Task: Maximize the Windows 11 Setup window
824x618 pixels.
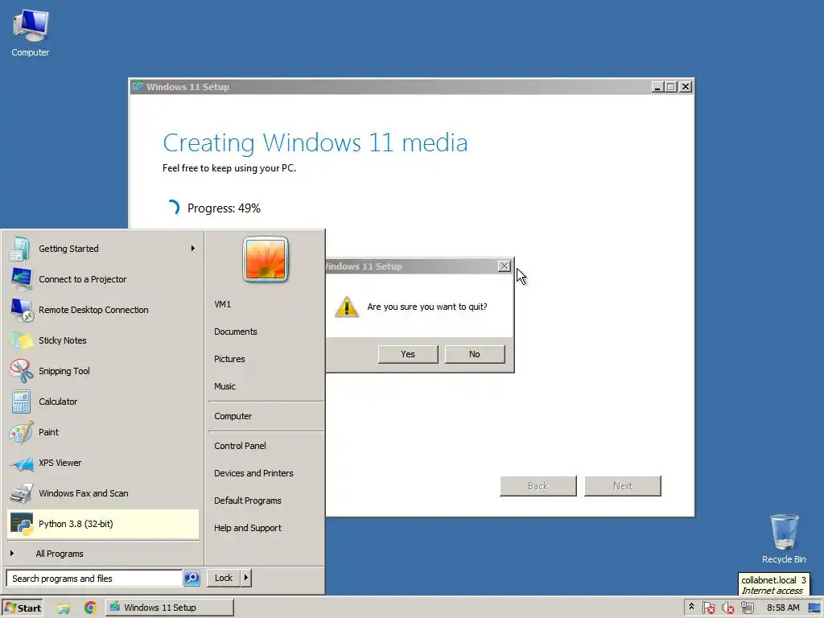Action: (671, 87)
